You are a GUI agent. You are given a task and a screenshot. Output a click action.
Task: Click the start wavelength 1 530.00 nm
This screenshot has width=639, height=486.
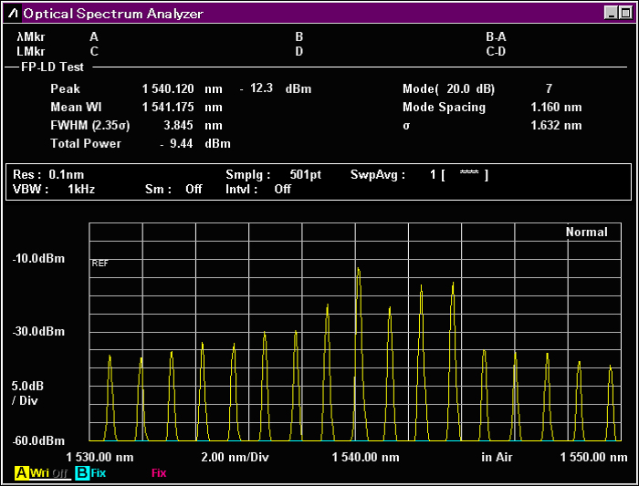pyautogui.click(x=100, y=457)
